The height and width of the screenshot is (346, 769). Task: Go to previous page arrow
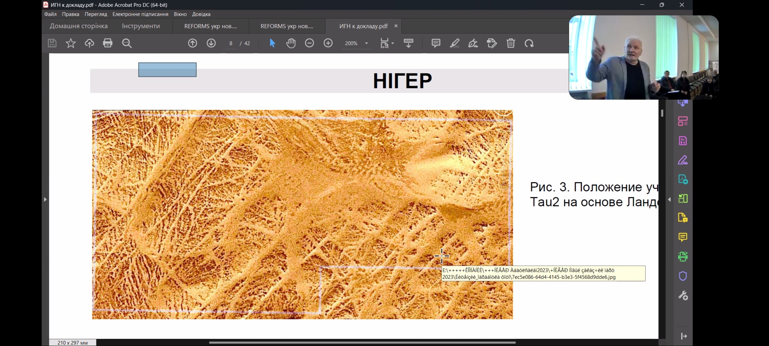coord(192,43)
